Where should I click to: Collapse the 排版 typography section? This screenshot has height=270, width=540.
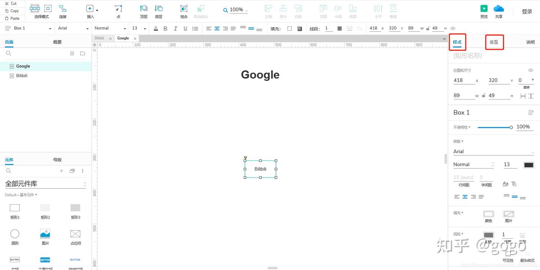458,142
